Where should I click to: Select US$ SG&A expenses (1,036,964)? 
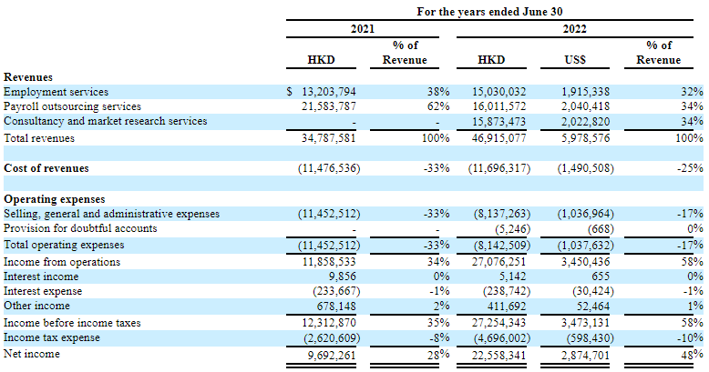point(586,214)
